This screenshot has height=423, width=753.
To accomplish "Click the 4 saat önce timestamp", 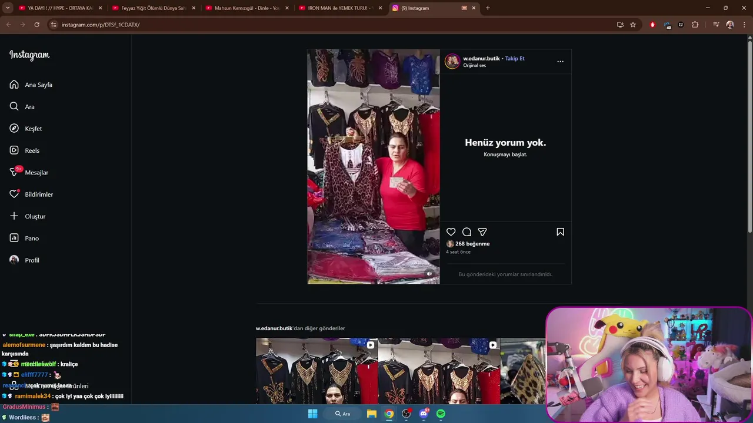I will point(458,252).
